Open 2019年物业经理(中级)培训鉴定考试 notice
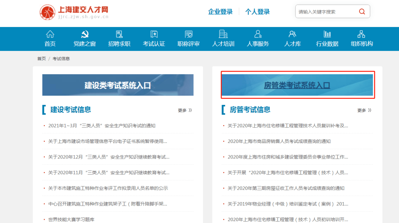The height and width of the screenshot is (223, 399). [x=288, y=204]
